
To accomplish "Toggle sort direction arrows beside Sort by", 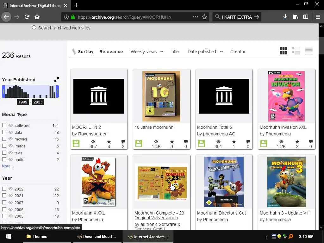I will (74, 52).
